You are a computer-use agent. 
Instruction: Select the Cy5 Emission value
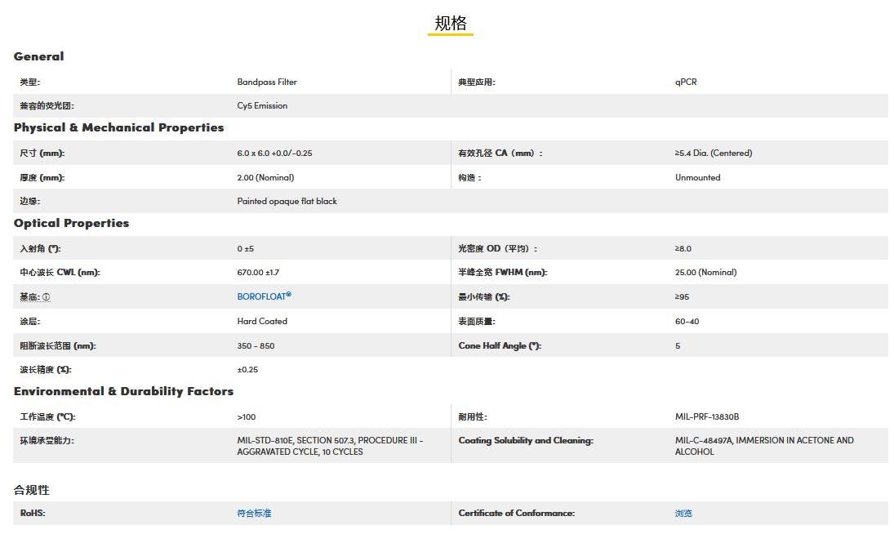pyautogui.click(x=262, y=106)
